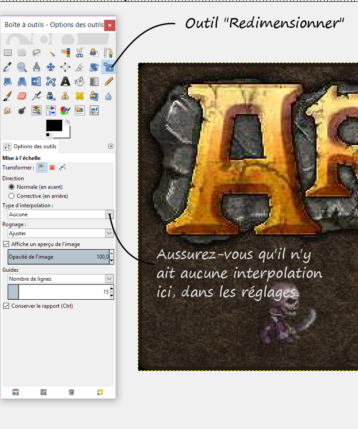Pick the Blend gradient tool

pyautogui.click(x=94, y=82)
